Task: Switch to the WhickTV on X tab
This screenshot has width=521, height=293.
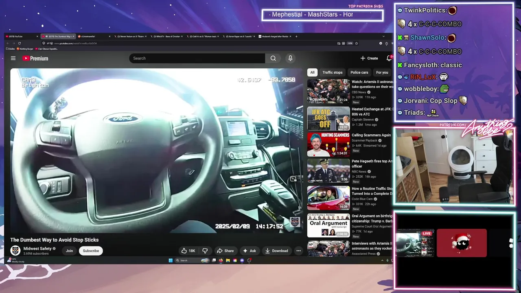Action: tap(166, 36)
